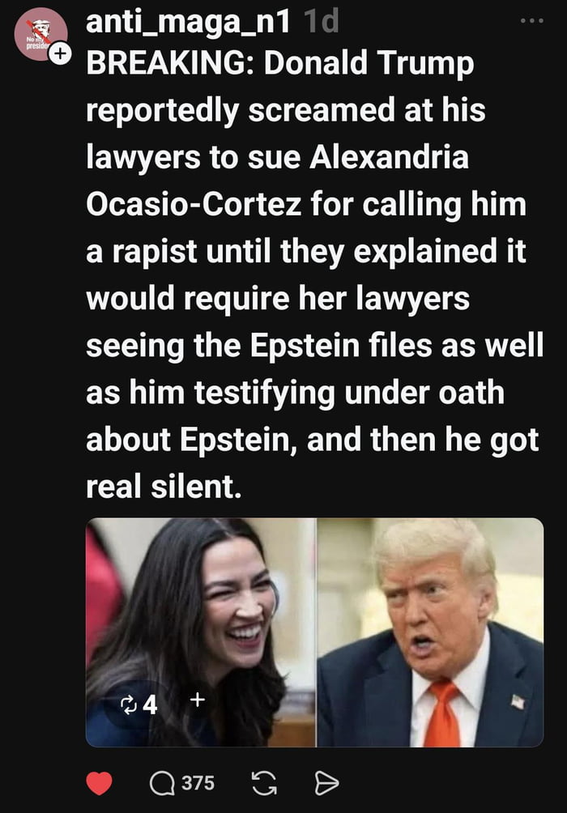Unlike the post via red heart
This screenshot has width=567, height=813.
point(99,783)
